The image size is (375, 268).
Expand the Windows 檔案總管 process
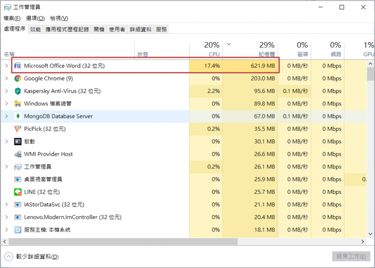[x=7, y=104]
